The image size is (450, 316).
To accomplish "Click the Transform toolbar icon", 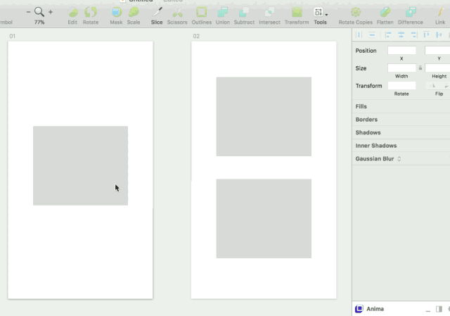I will [x=297, y=13].
